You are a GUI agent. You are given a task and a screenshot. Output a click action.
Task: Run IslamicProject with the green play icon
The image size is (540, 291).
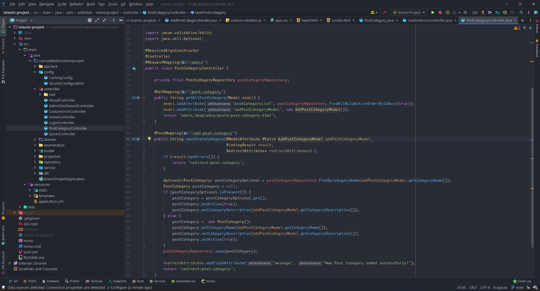(433, 12)
